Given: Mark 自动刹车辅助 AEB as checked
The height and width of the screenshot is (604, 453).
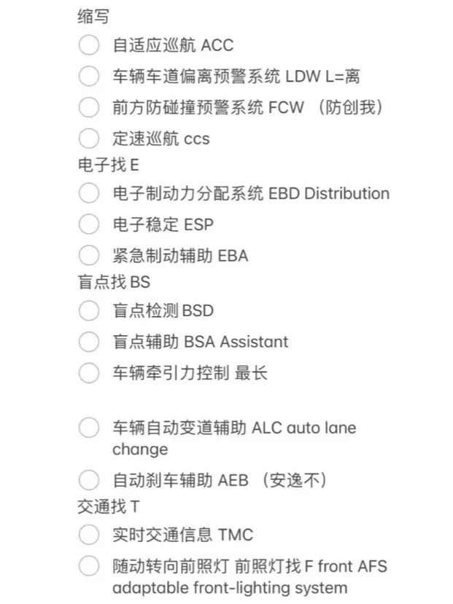Looking at the screenshot, I should pos(88,480).
